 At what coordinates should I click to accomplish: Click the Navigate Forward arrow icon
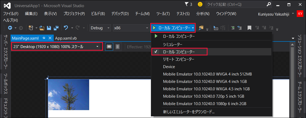21,28
